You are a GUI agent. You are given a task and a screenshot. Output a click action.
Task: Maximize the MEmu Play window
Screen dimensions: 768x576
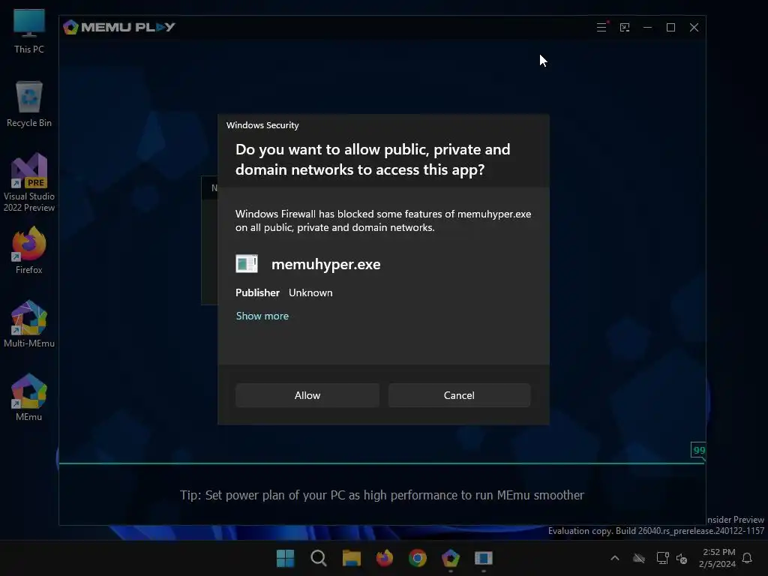(671, 28)
